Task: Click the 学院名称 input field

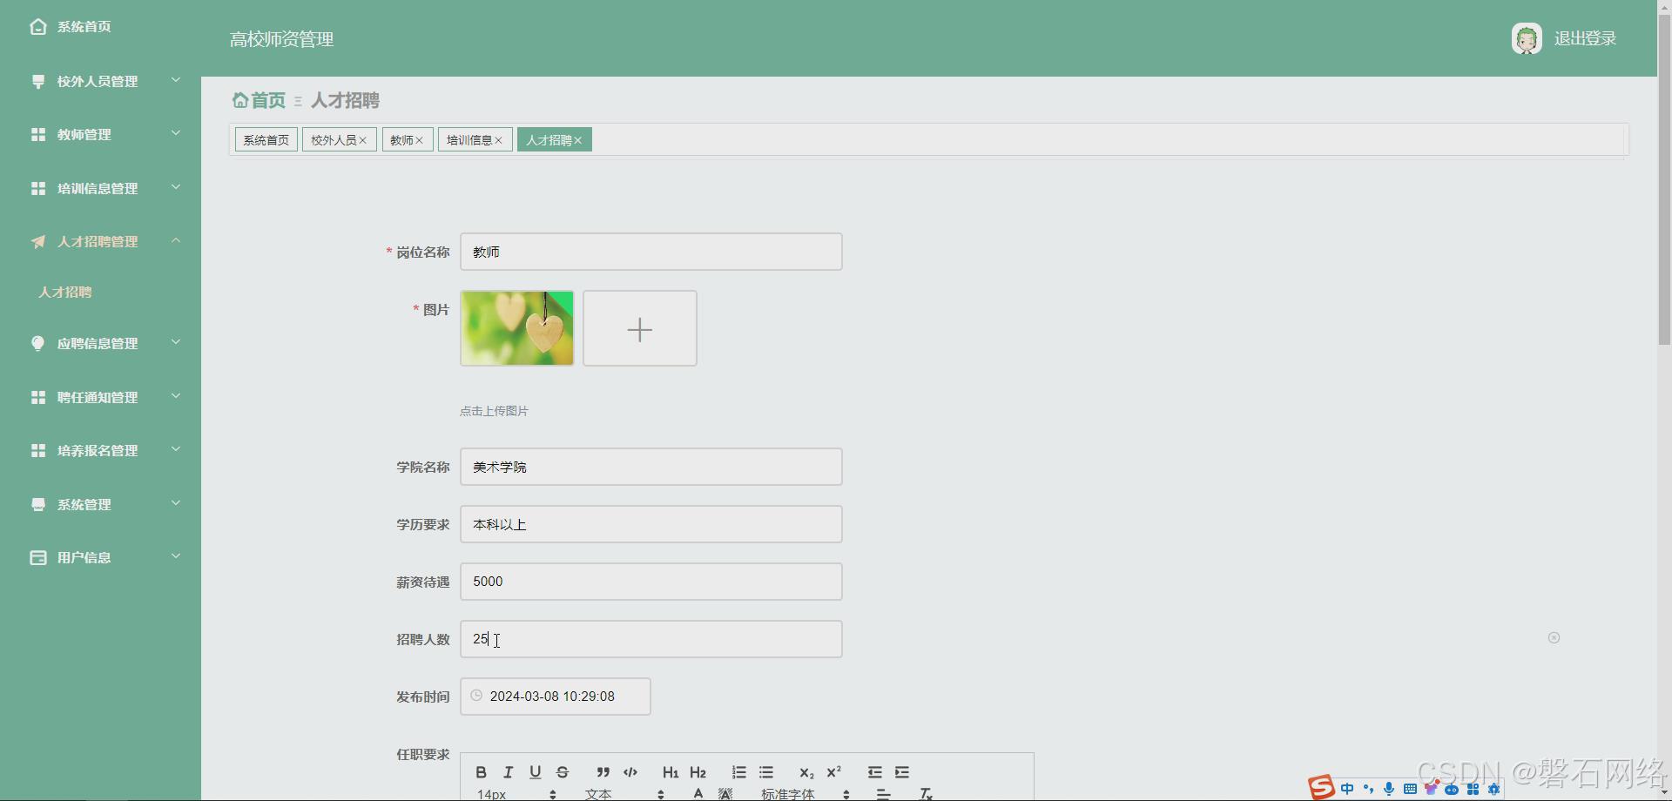Action: point(651,467)
